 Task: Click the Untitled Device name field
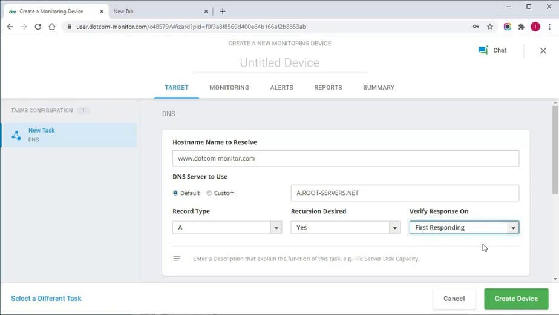[280, 63]
